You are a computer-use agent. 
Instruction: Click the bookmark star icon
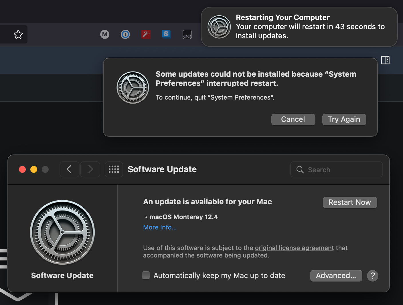pyautogui.click(x=18, y=35)
